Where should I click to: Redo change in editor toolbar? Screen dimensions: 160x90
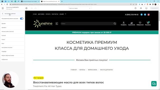tap(35, 8)
